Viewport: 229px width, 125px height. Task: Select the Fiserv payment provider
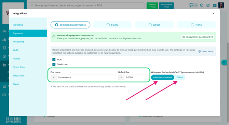[112, 25]
